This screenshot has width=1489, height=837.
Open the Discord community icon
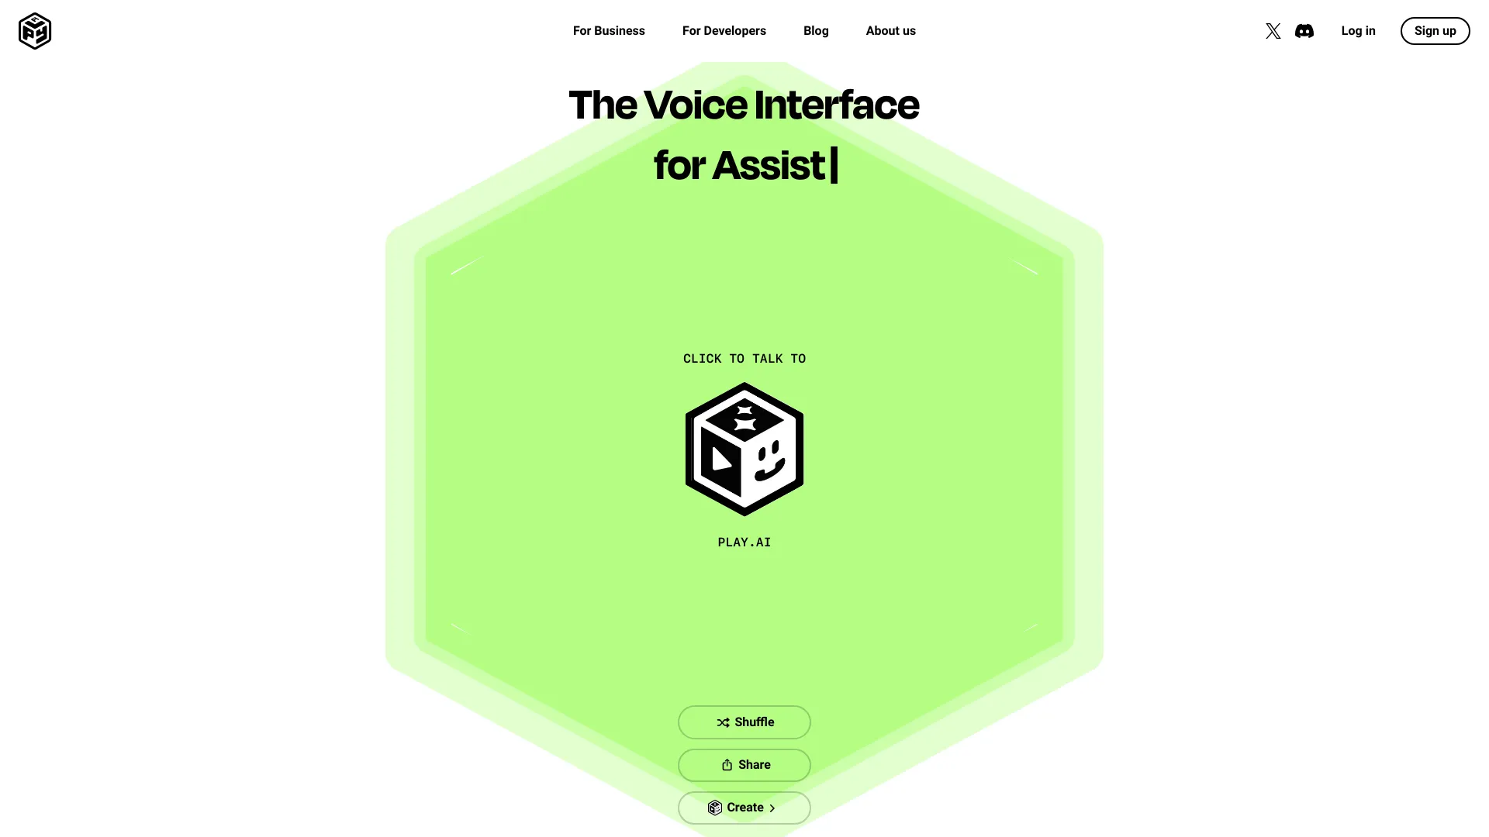coord(1305,31)
